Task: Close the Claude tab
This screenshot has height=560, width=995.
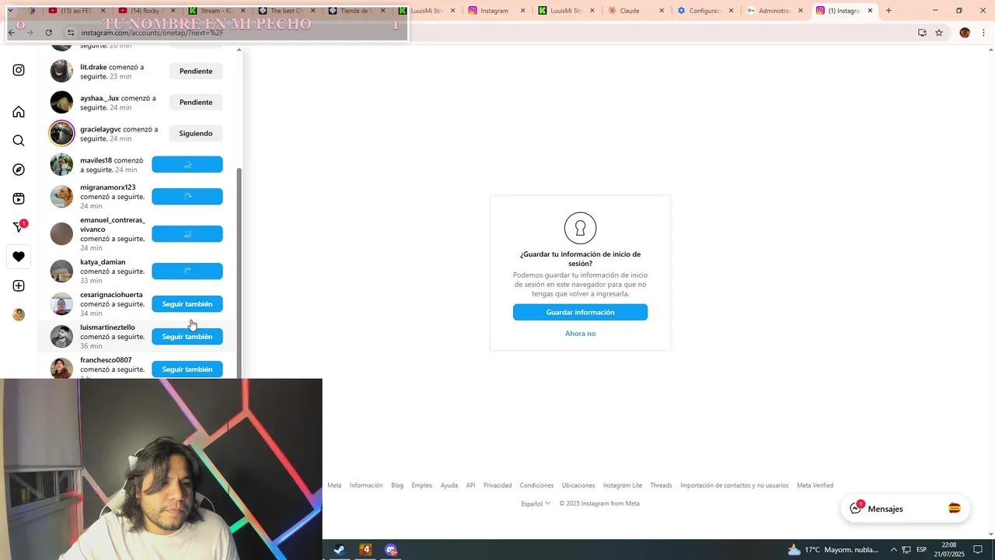Action: pos(662,11)
